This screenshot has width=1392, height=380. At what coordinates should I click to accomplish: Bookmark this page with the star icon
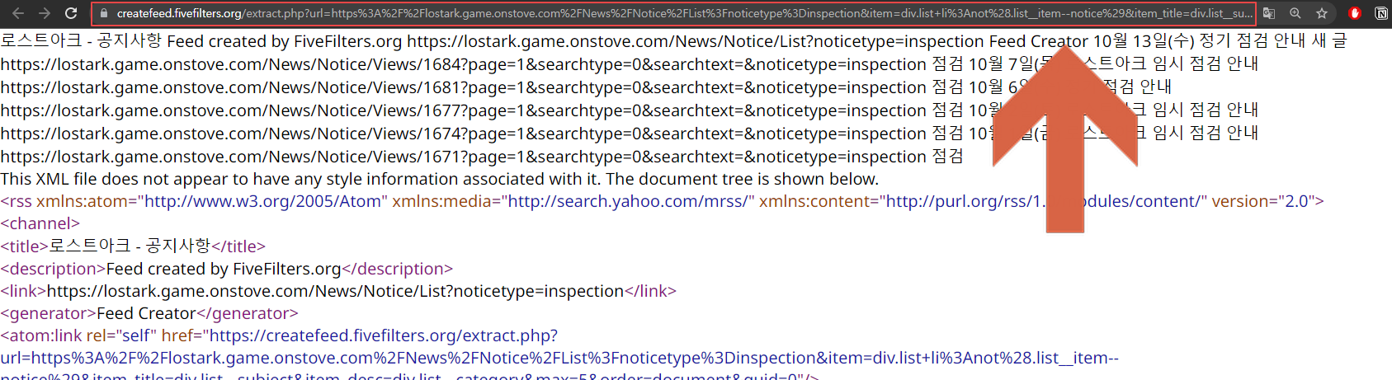point(1322,13)
